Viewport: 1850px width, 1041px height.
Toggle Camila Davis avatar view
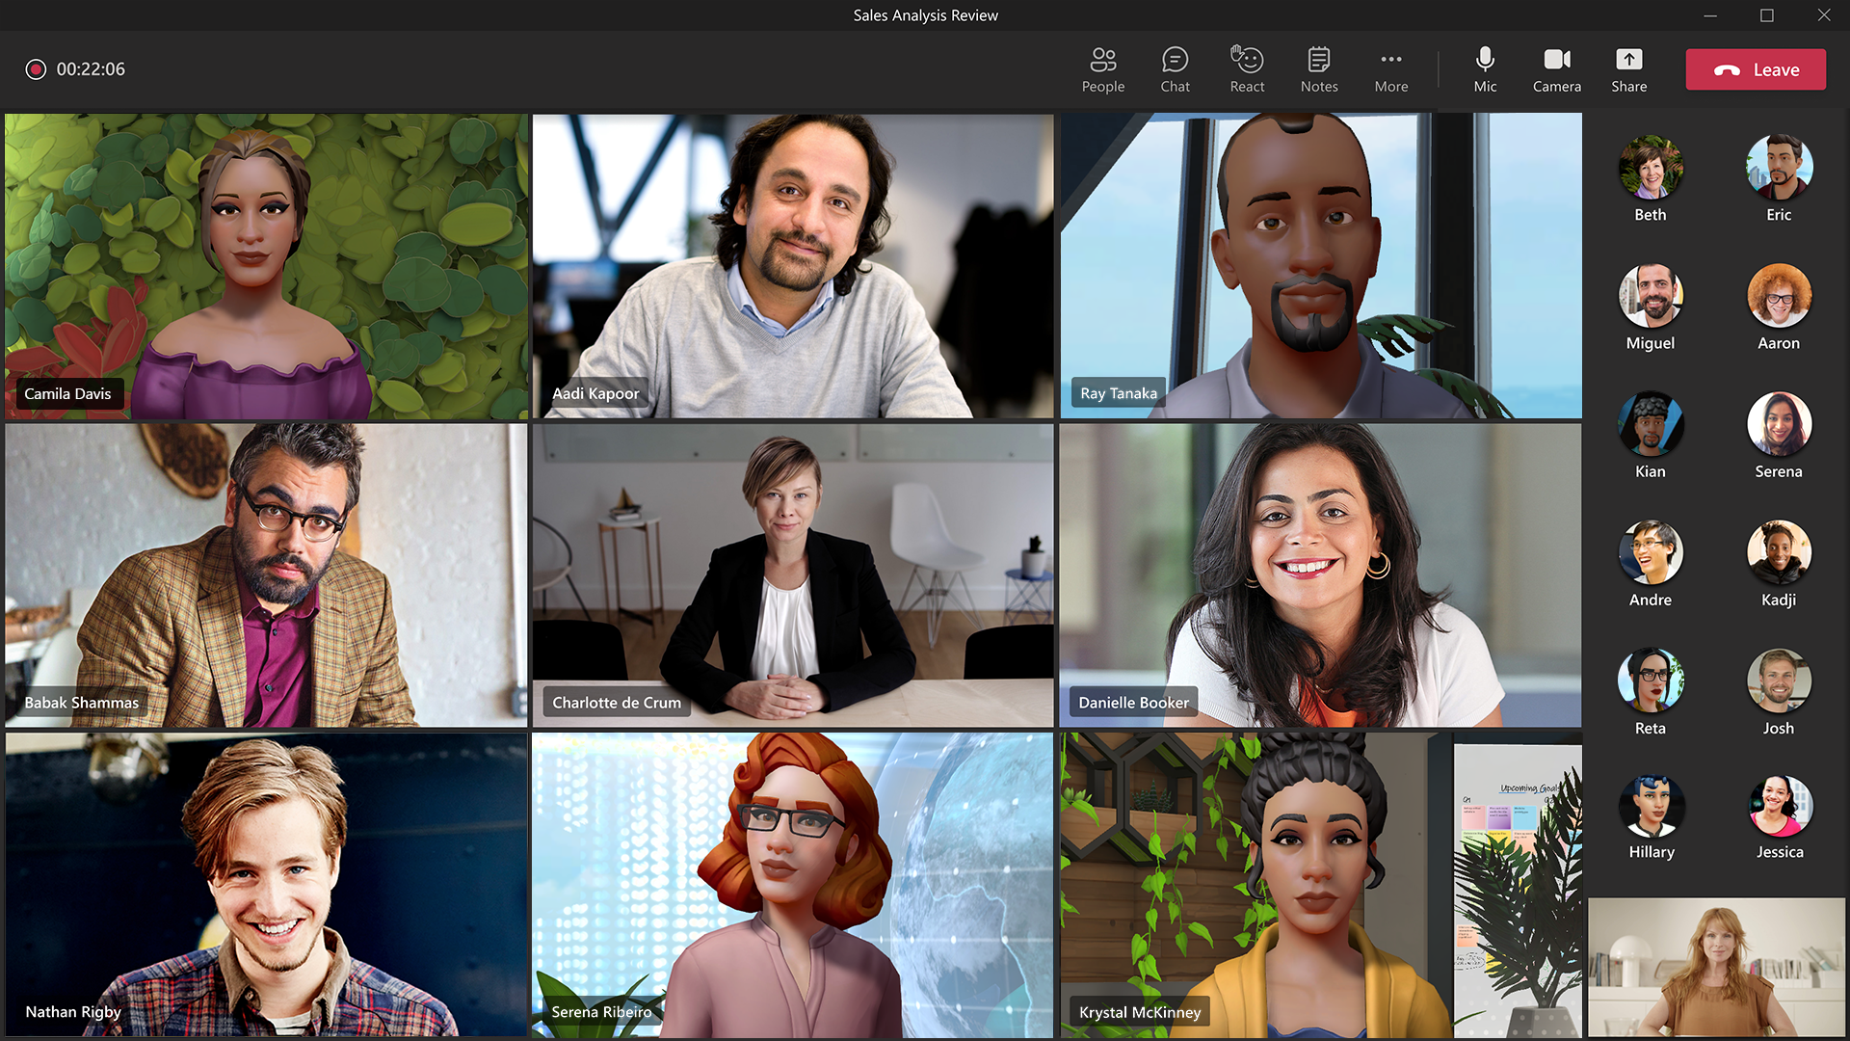pos(266,267)
